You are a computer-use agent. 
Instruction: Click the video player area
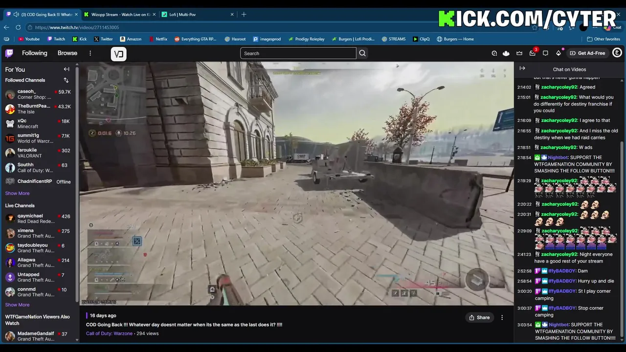pos(297,183)
